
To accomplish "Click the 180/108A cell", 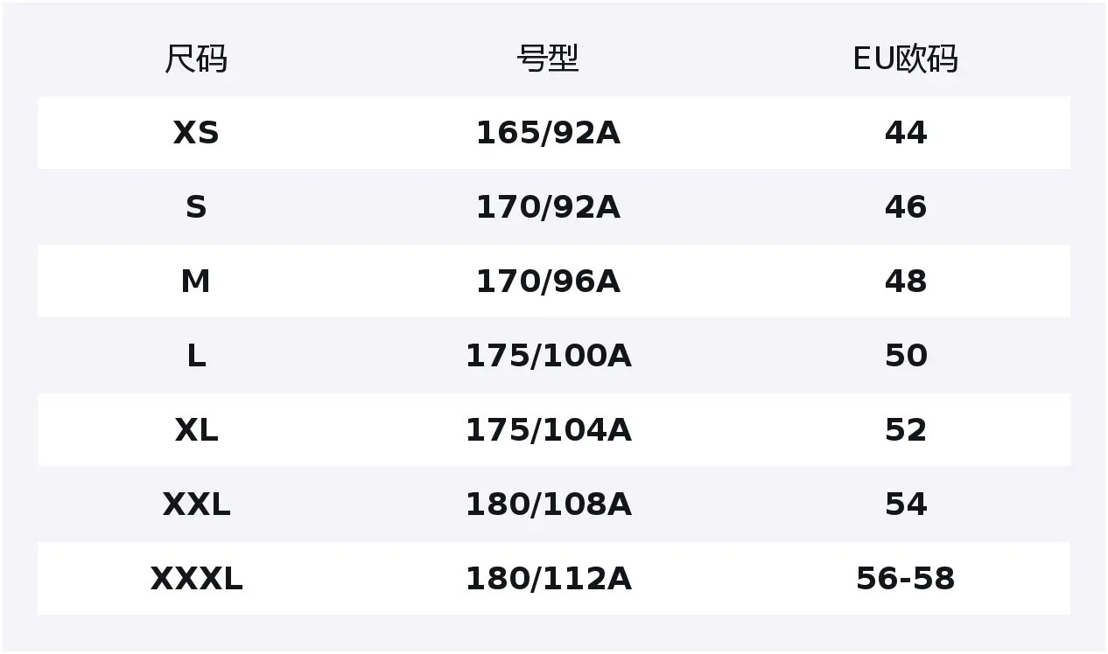I will (548, 504).
